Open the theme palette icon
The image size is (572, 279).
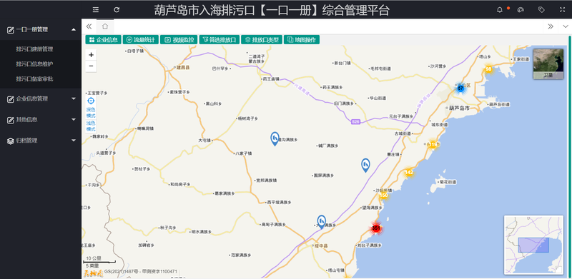click(x=521, y=10)
